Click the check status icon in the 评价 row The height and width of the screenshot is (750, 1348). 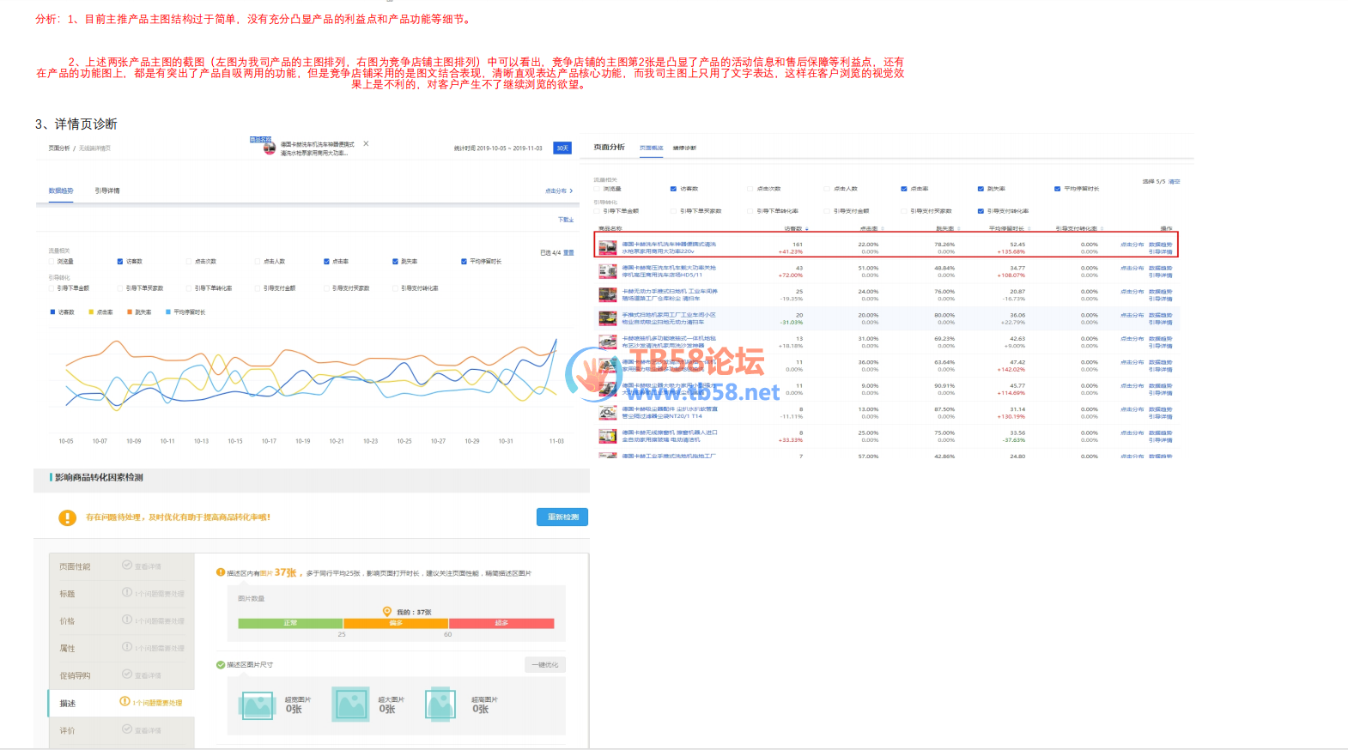pos(127,729)
